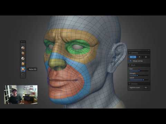Toggle X axis symmetry button
The width and height of the screenshot is (166, 124).
click(133, 57)
